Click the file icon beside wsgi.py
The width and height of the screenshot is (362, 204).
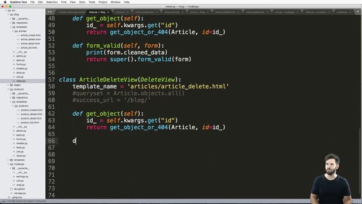coord(14,185)
